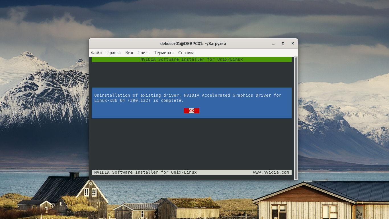Click the www.nvidia.com text in footer

pos(271,172)
